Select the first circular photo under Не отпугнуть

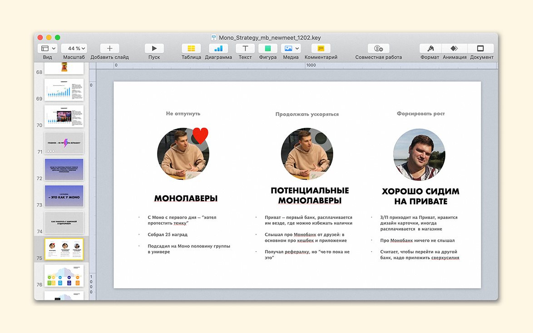click(x=183, y=154)
